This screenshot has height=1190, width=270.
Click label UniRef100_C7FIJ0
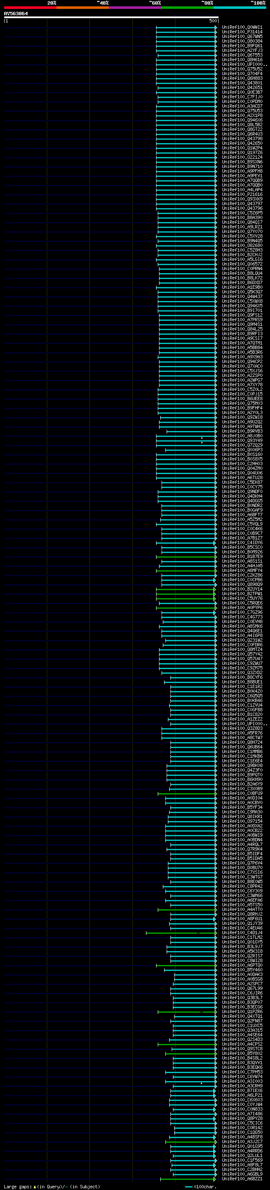[242, 97]
